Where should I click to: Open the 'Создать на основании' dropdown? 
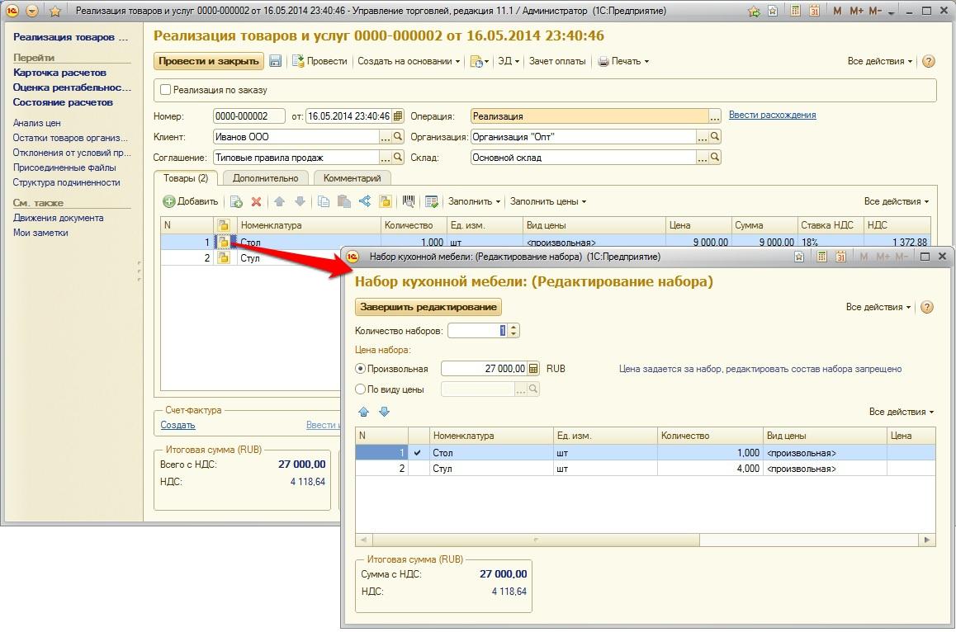click(x=409, y=61)
